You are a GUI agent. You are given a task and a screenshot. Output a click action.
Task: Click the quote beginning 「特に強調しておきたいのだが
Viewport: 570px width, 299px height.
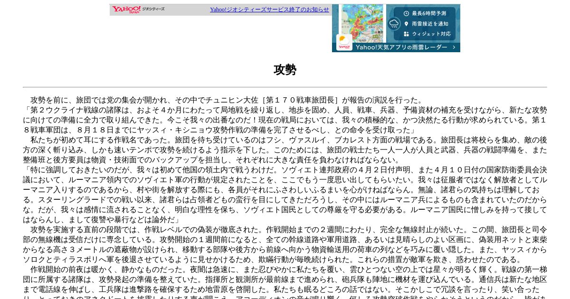point(285,195)
